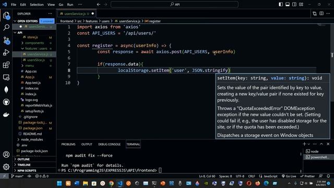Open store.js in explorer
This screenshot has width=334, height=188.
tap(32, 37)
